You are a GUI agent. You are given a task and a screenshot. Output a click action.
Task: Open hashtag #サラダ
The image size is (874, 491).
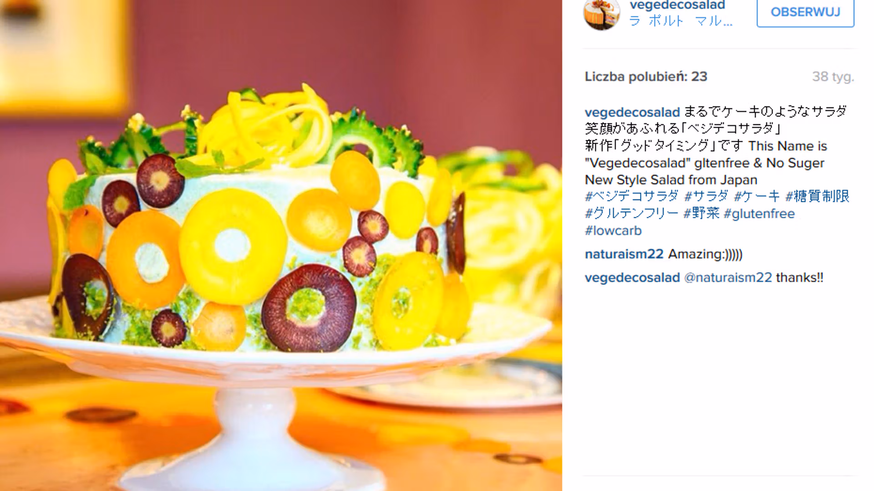pyautogui.click(x=706, y=196)
